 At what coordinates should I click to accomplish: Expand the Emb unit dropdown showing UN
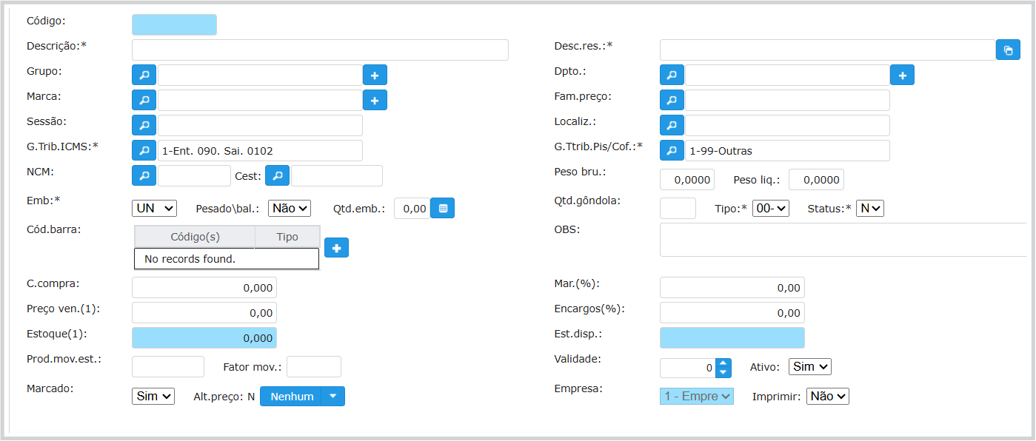pyautogui.click(x=154, y=209)
